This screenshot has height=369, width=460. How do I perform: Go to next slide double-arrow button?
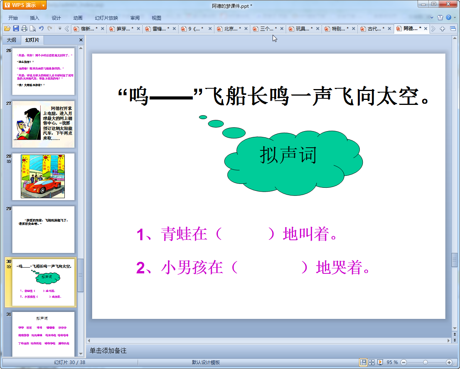(455, 340)
